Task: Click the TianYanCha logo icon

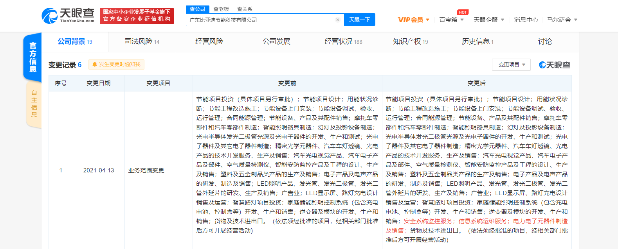Action: pos(50,16)
